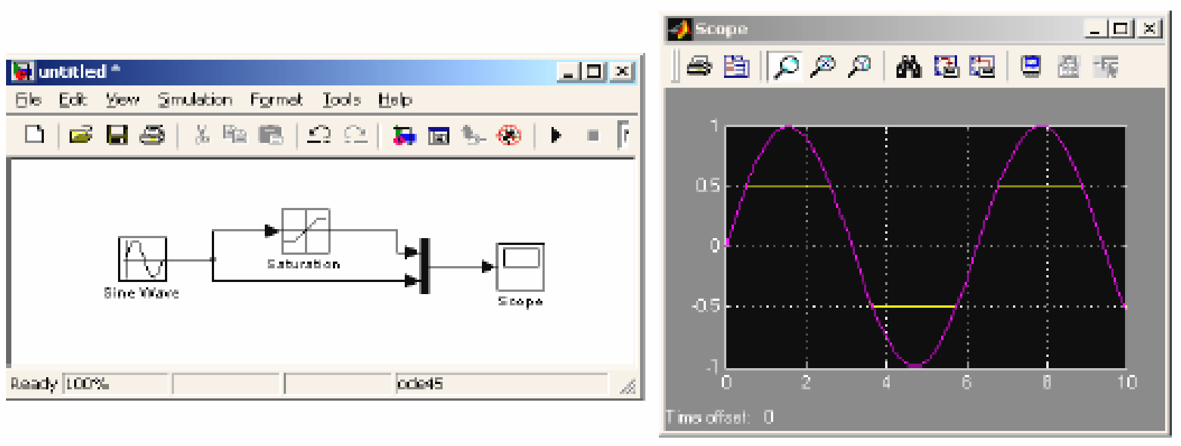Click the Sine Wave block label
The width and height of the screenshot is (1181, 446).
[x=141, y=293]
